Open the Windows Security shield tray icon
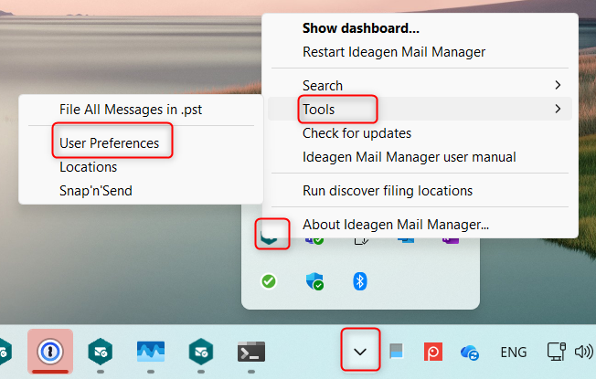This screenshot has height=379, width=596. click(314, 281)
